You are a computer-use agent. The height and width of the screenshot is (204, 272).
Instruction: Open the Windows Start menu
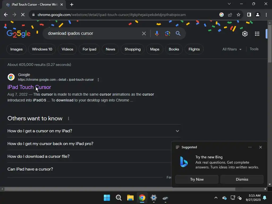click(x=107, y=198)
